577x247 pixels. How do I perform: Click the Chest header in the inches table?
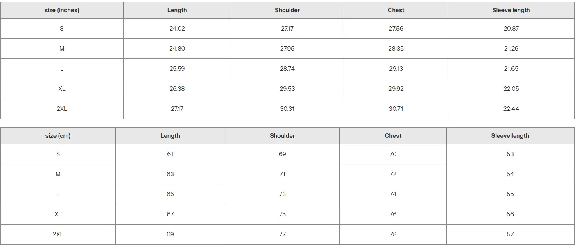click(x=396, y=10)
